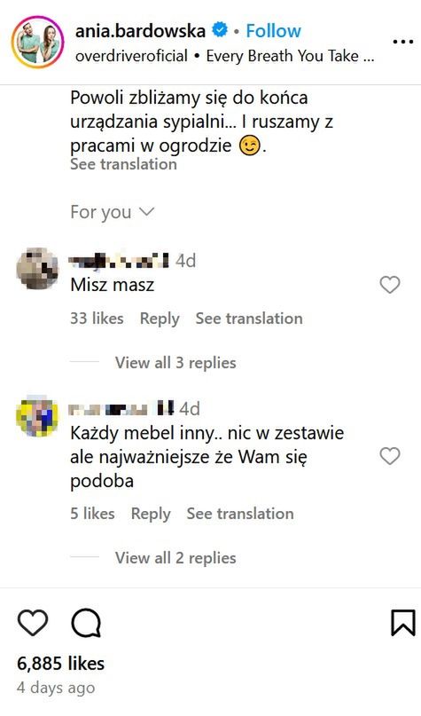This screenshot has height=716, width=421.
Task: Like the 'Każdy mebel inny' comment
Action: (x=390, y=456)
